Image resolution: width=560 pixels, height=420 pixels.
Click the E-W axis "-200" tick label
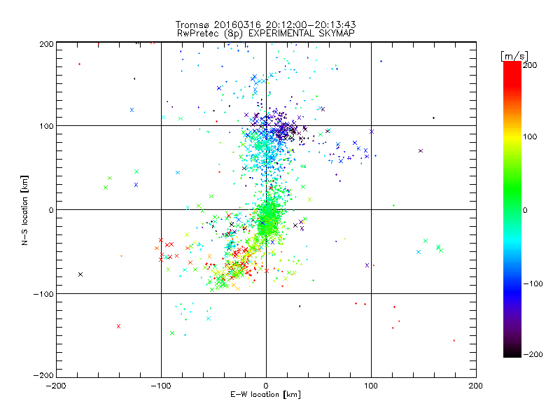click(56, 386)
